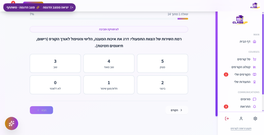Click the COURSES section heading

pos(254,52)
